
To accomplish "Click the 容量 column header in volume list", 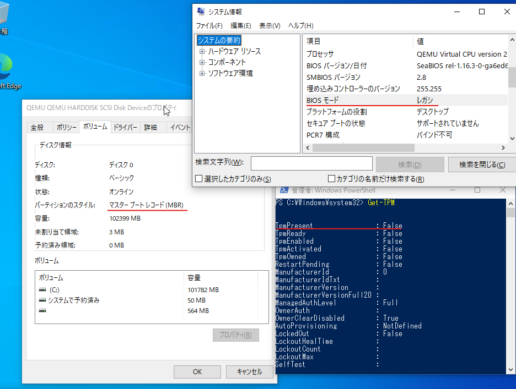I will pyautogui.click(x=221, y=278).
